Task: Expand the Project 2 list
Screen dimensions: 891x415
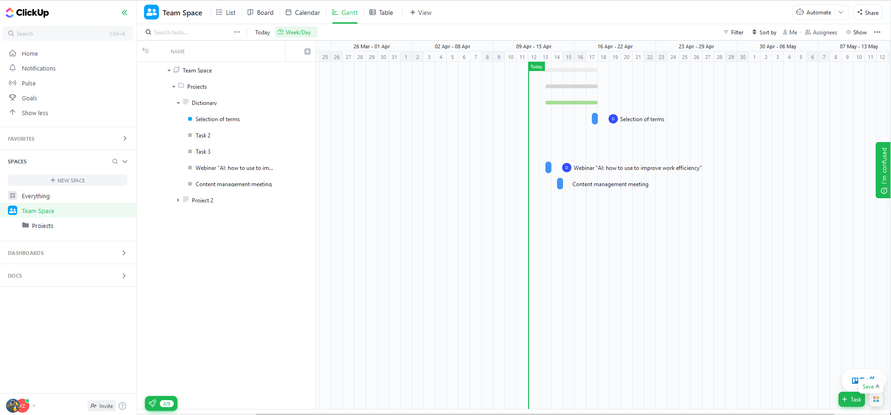Action: tap(178, 200)
